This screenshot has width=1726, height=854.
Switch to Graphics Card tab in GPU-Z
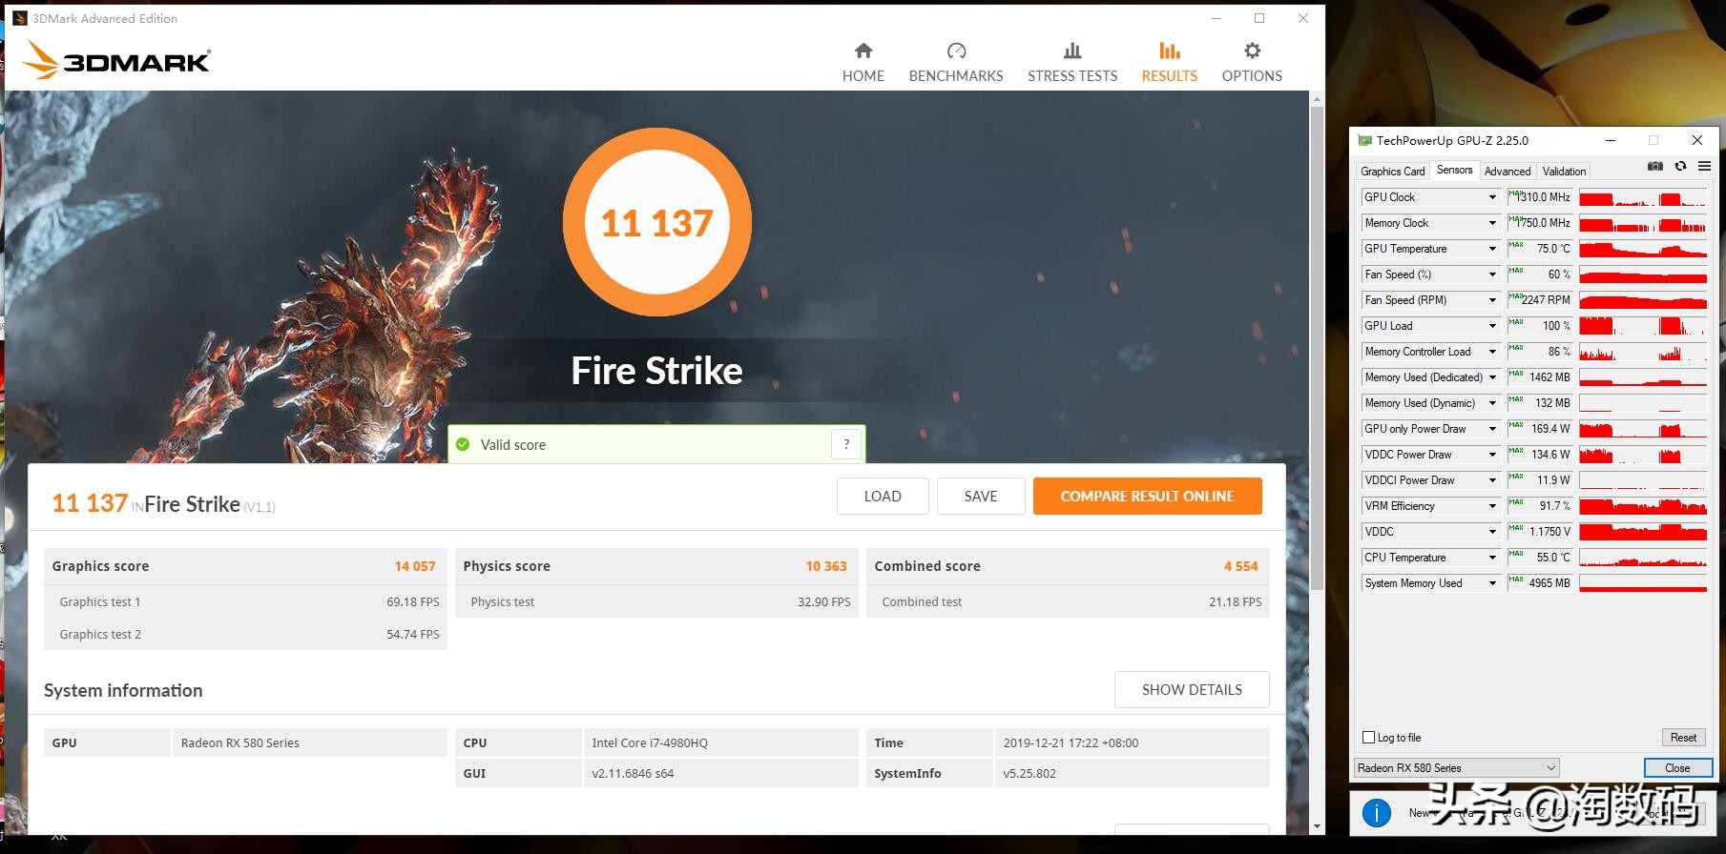(1392, 172)
